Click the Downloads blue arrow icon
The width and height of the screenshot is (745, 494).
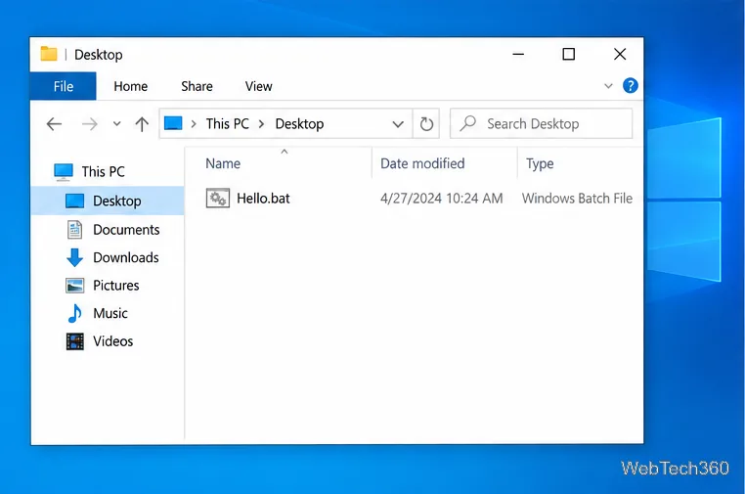(x=74, y=257)
